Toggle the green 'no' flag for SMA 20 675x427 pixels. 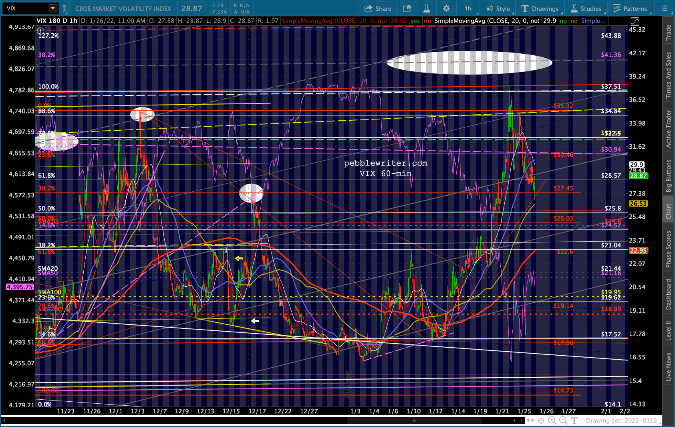click(x=563, y=21)
